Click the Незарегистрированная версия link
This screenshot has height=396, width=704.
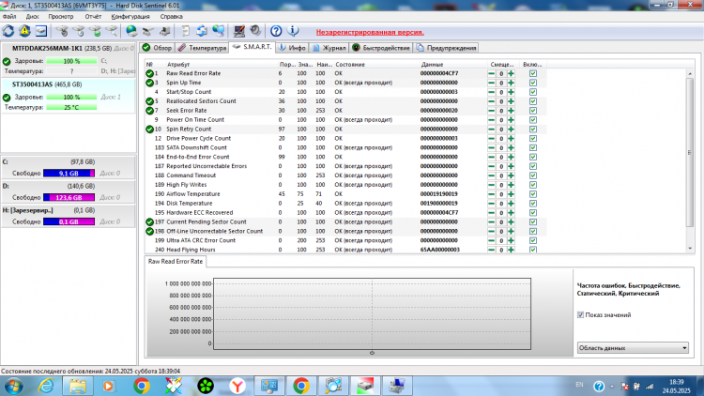370,32
